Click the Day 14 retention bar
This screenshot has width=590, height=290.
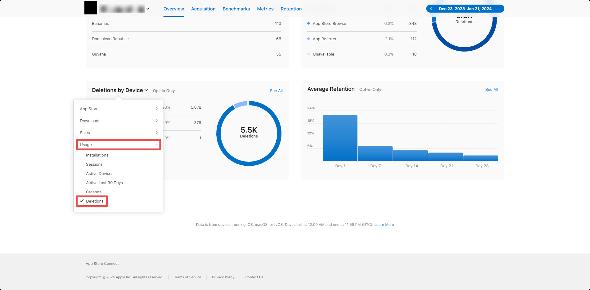click(x=410, y=156)
